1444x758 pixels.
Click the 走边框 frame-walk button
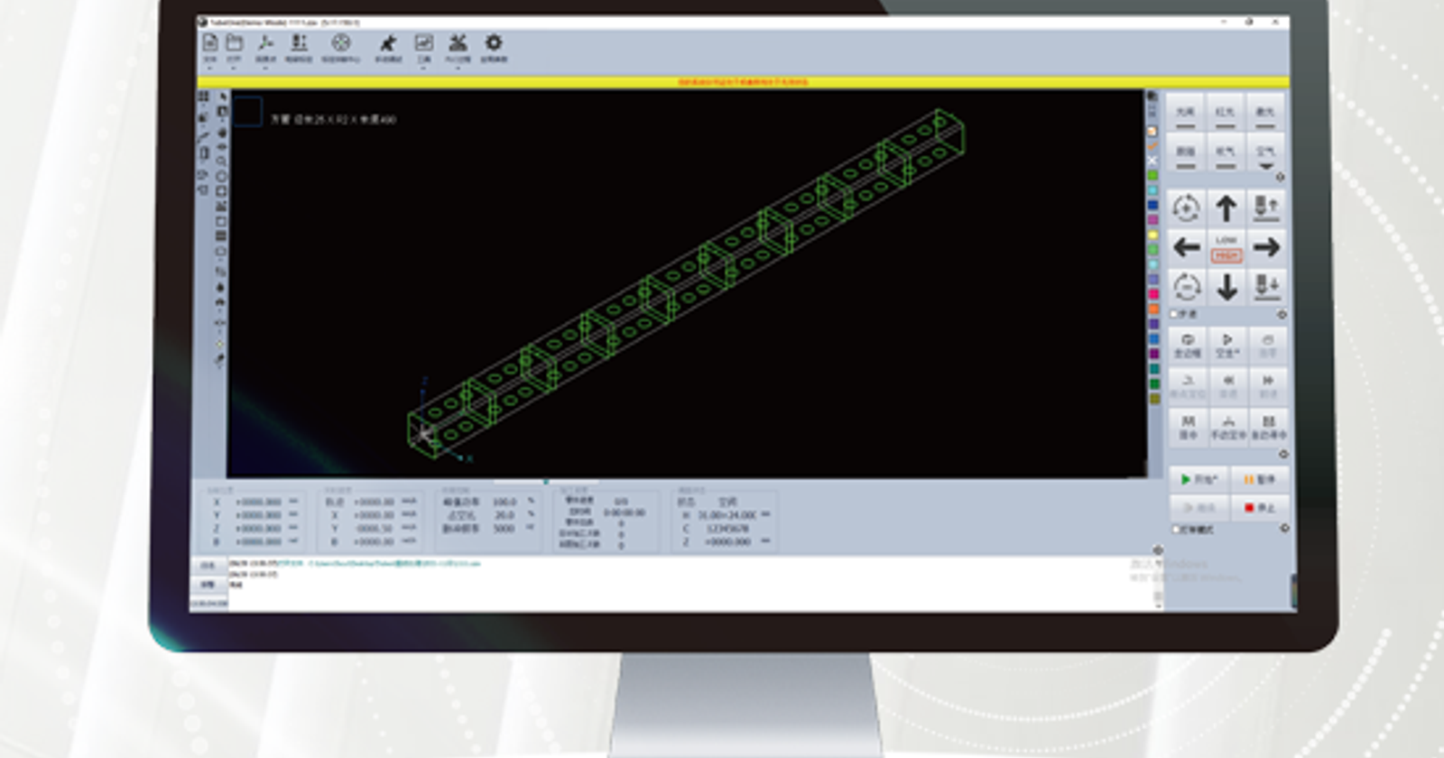(1186, 346)
